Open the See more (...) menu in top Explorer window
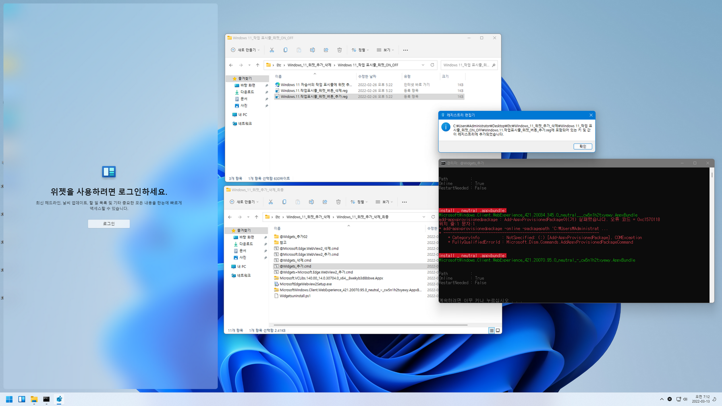Image resolution: width=722 pixels, height=406 pixels. (405, 50)
